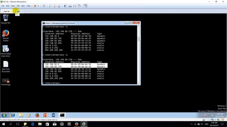
Task: Select Technology PowerPoint file on desktop
Action: coord(6,82)
